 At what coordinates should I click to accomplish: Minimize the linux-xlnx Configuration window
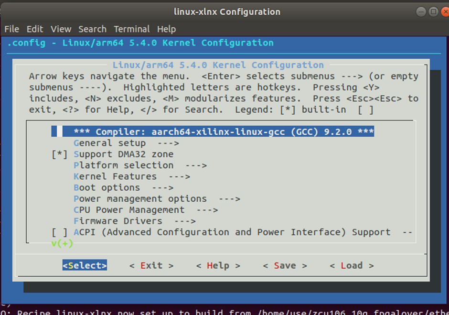coord(421,12)
